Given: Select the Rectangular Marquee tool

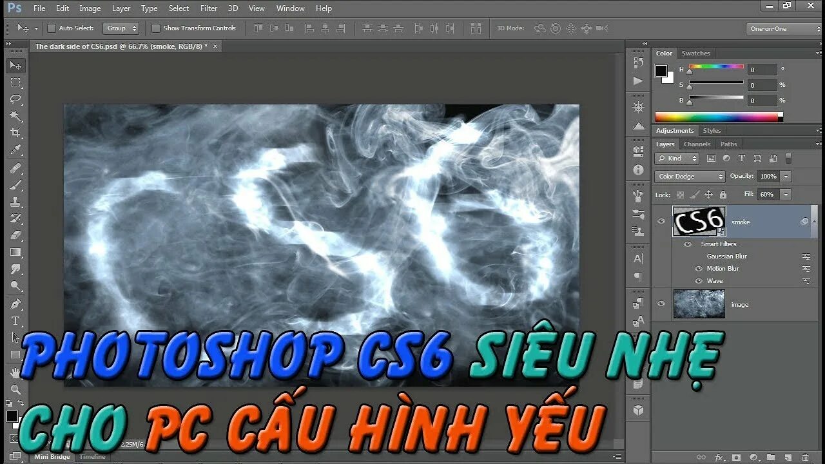Looking at the screenshot, I should click(x=15, y=82).
